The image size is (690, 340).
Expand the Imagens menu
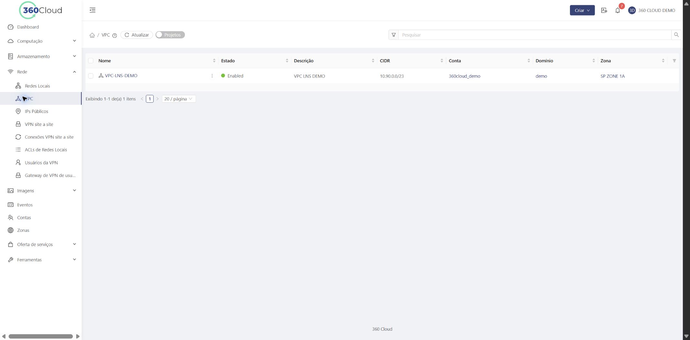coord(41,191)
